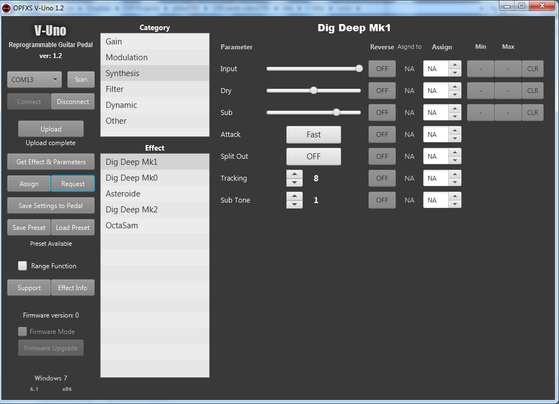Select the Filter category
The width and height of the screenshot is (559, 404).
pyautogui.click(x=155, y=89)
